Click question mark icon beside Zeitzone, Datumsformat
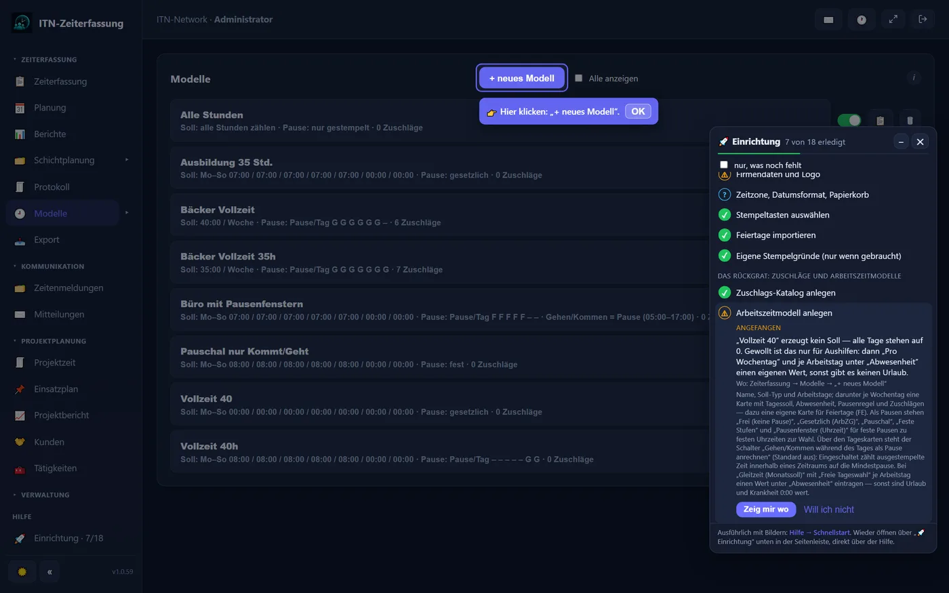949x593 pixels. (x=725, y=195)
